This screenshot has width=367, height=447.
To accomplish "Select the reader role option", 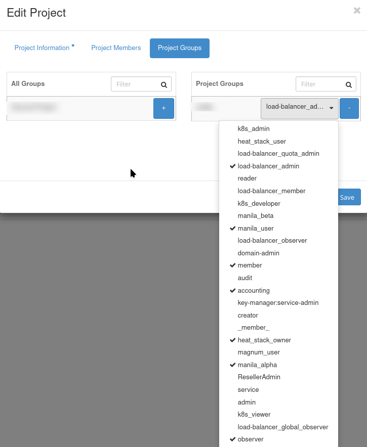I will click(x=247, y=178).
